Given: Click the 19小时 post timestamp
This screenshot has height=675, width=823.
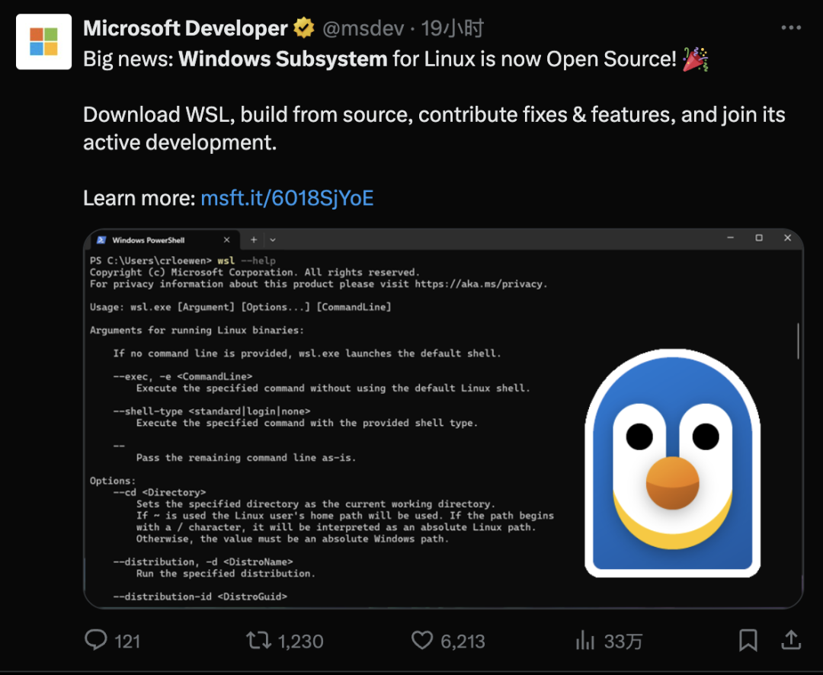Looking at the screenshot, I should click(453, 29).
